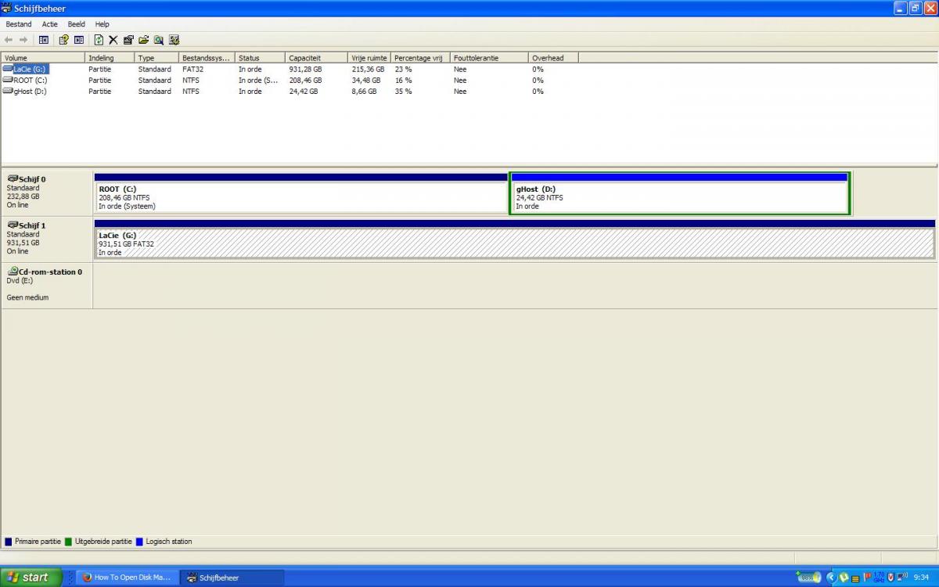Sort by the Indeling column header

tap(110, 58)
